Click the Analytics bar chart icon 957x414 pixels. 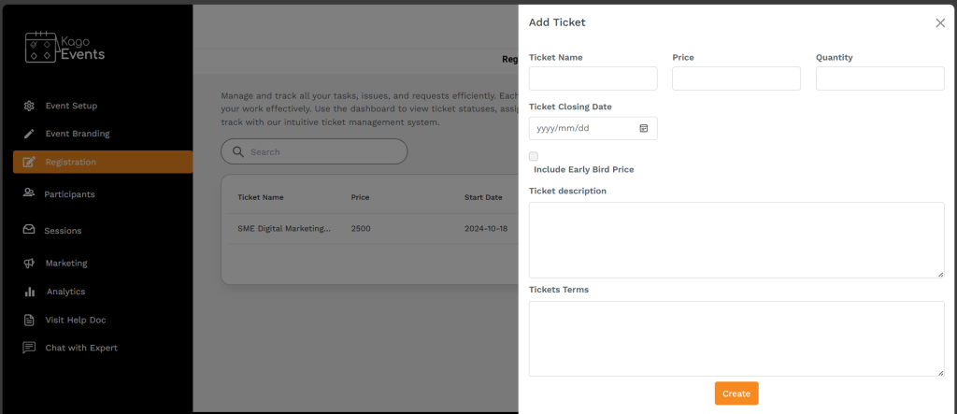(29, 292)
